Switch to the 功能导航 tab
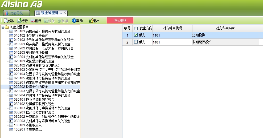Image resolution: width=263 pixels, height=138 pixels. click(16, 13)
